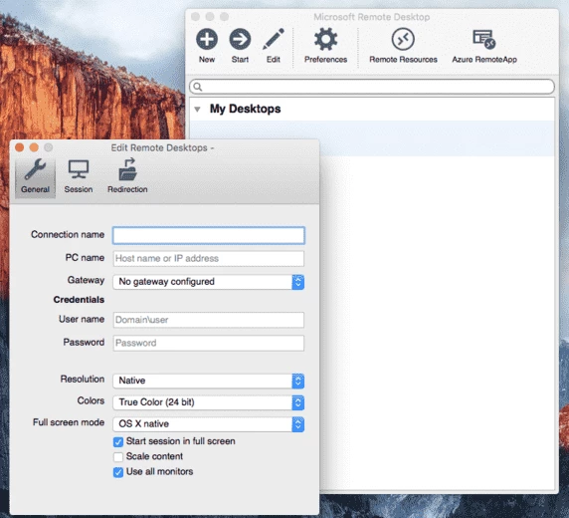The image size is (569, 518).
Task: Disable Start session in full screen
Action: (x=118, y=441)
